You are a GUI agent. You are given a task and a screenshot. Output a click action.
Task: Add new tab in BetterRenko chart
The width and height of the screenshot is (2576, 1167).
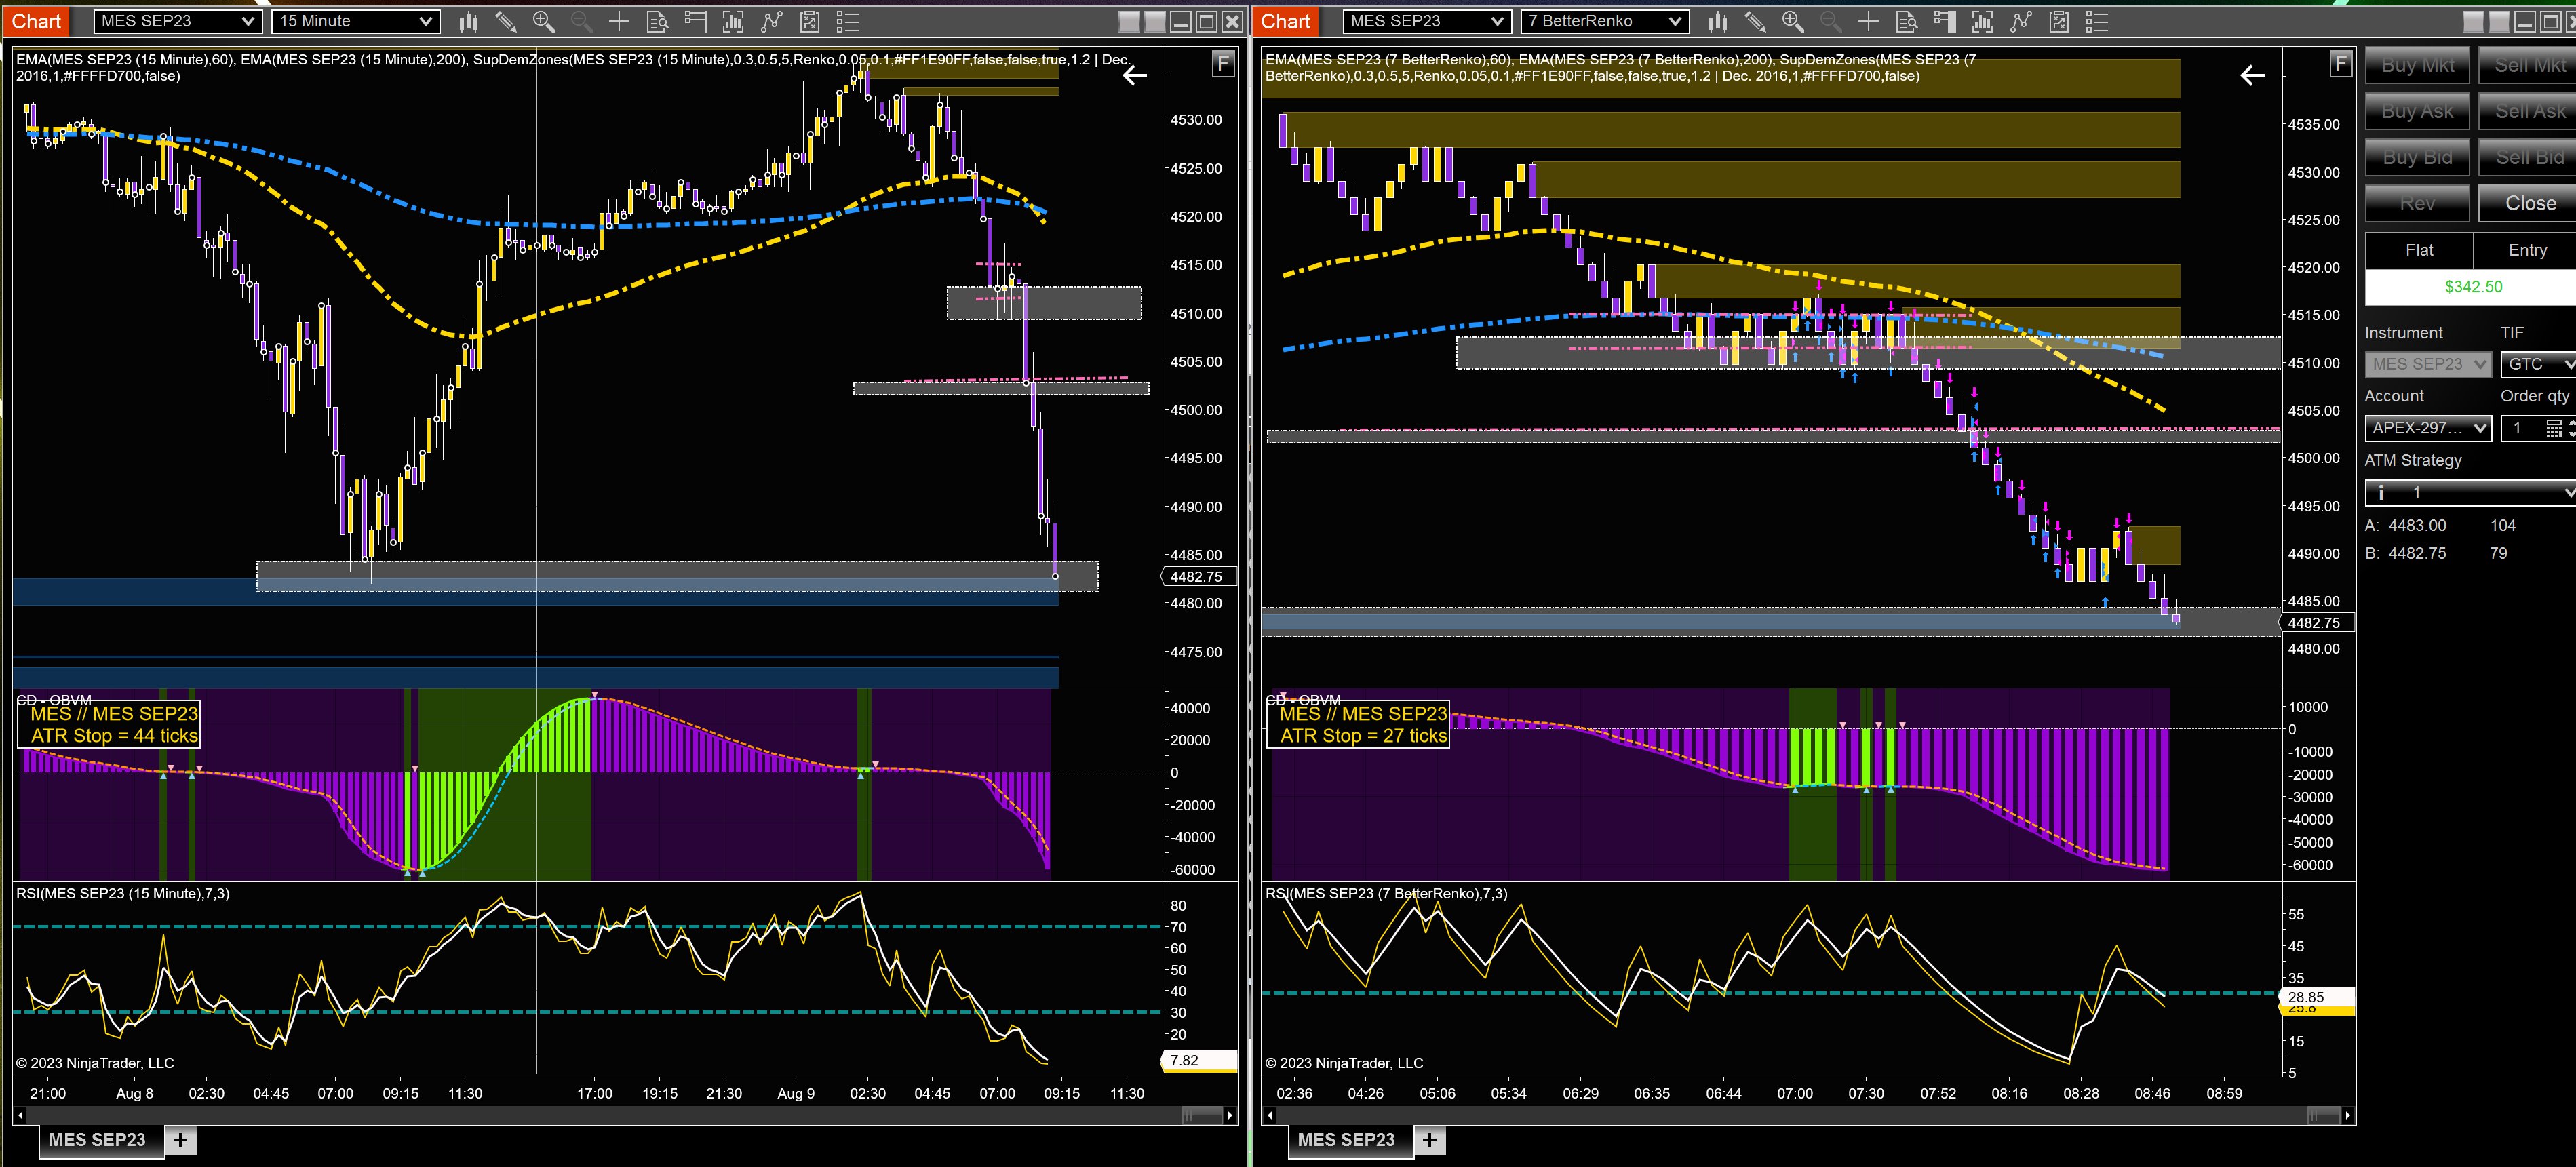click(1430, 1140)
